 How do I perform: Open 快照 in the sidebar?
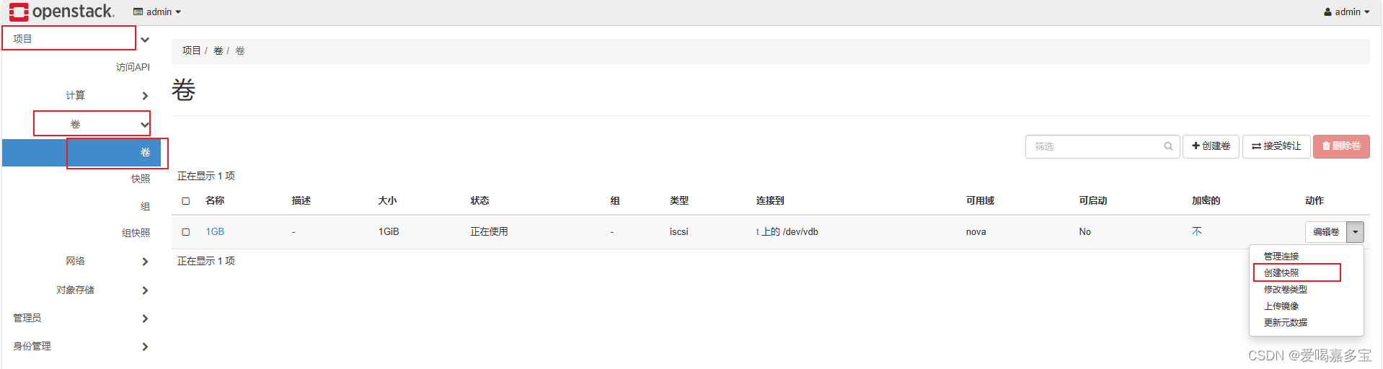click(x=141, y=179)
